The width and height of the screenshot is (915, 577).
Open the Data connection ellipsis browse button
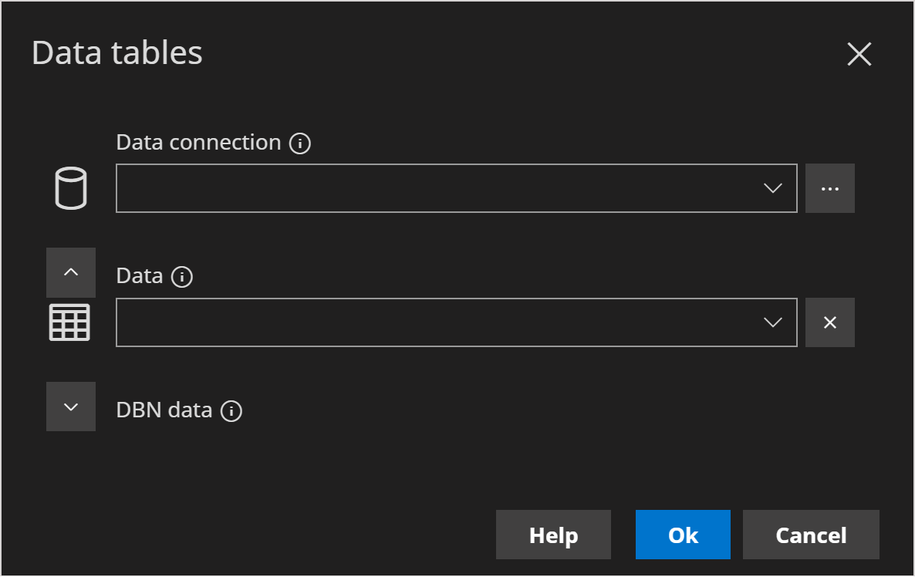pyautogui.click(x=829, y=188)
